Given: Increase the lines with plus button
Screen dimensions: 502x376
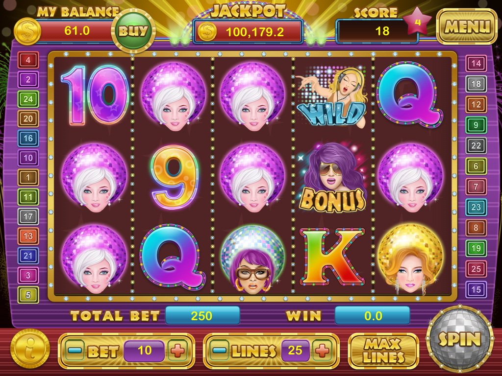Looking at the screenshot, I should [322, 351].
